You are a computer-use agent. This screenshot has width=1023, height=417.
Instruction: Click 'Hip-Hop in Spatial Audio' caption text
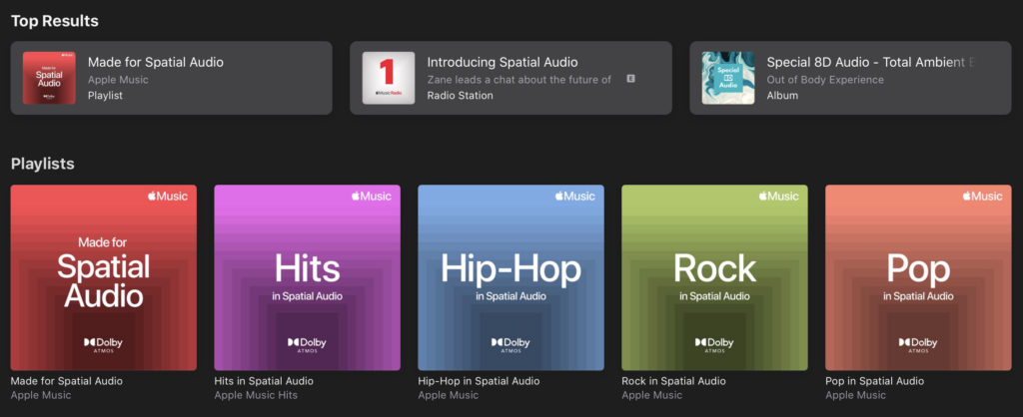(x=479, y=380)
